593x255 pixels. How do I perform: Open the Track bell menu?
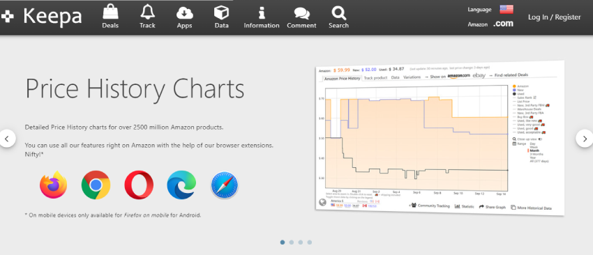tap(147, 17)
